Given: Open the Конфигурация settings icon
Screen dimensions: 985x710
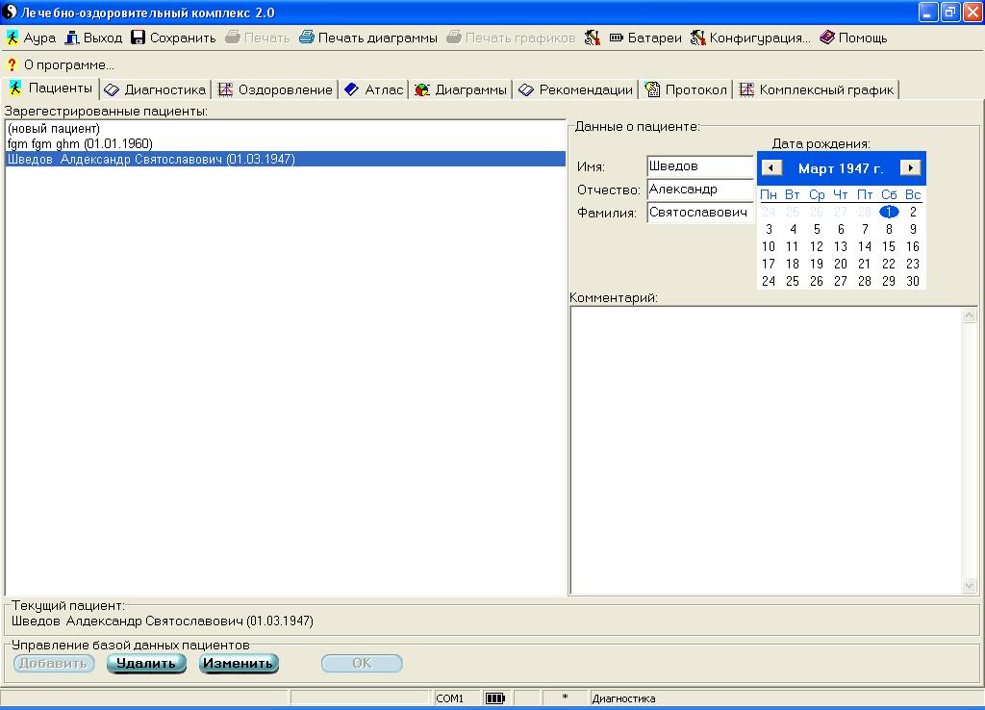Looking at the screenshot, I should point(698,38).
